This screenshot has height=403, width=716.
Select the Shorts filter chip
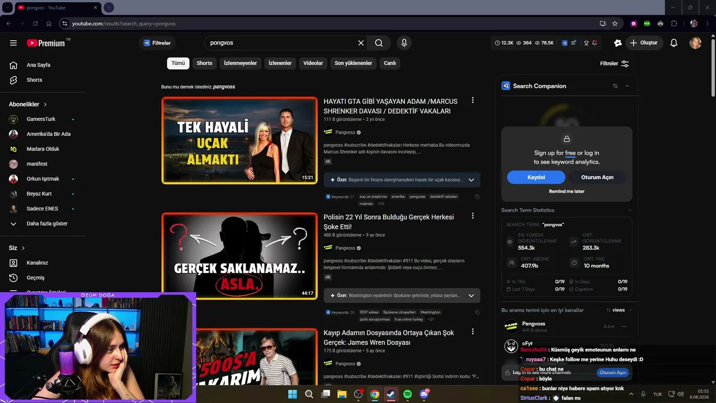click(x=204, y=63)
